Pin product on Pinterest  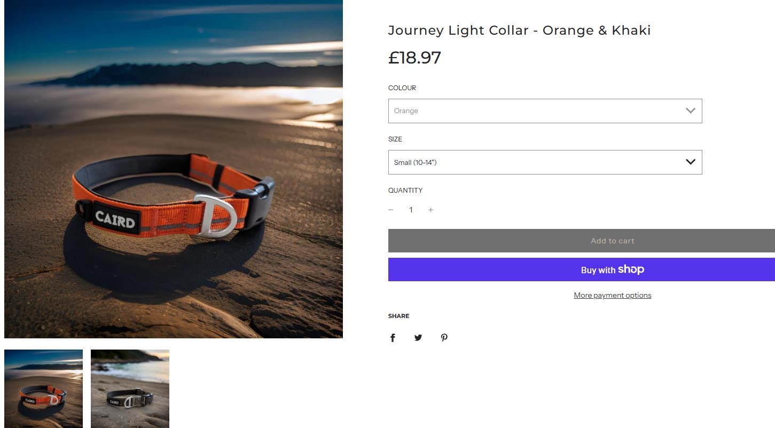[x=444, y=338]
